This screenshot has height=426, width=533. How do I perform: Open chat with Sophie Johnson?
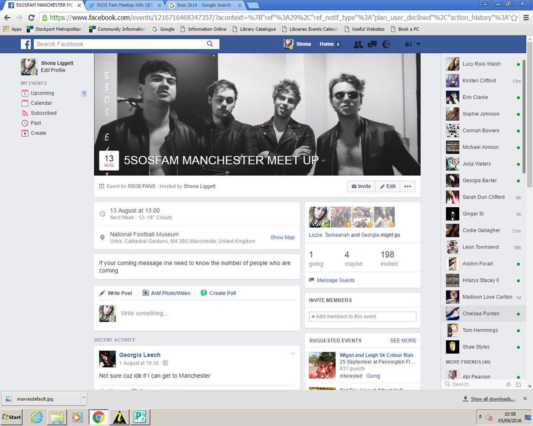[483, 114]
